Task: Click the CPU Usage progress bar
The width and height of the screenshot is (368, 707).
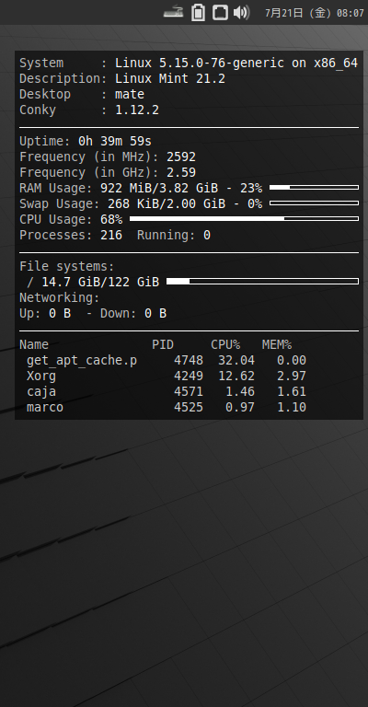Action: coord(244,219)
